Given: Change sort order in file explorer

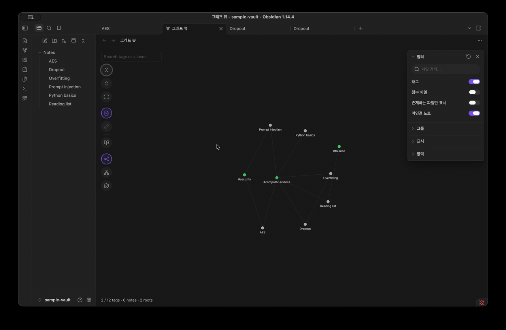Looking at the screenshot, I should [64, 41].
